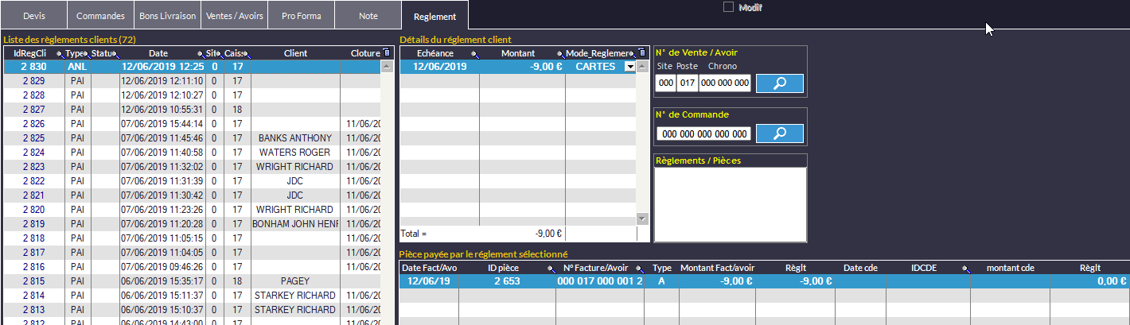The height and width of the screenshot is (325, 1130).
Task: Click the magnifier in the Echéance column header
Action: 475,54
